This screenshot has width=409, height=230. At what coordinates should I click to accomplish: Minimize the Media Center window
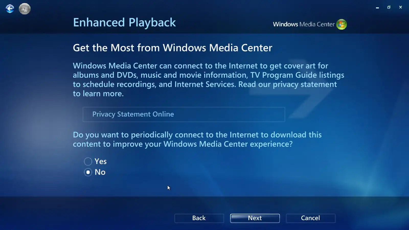(377, 7)
